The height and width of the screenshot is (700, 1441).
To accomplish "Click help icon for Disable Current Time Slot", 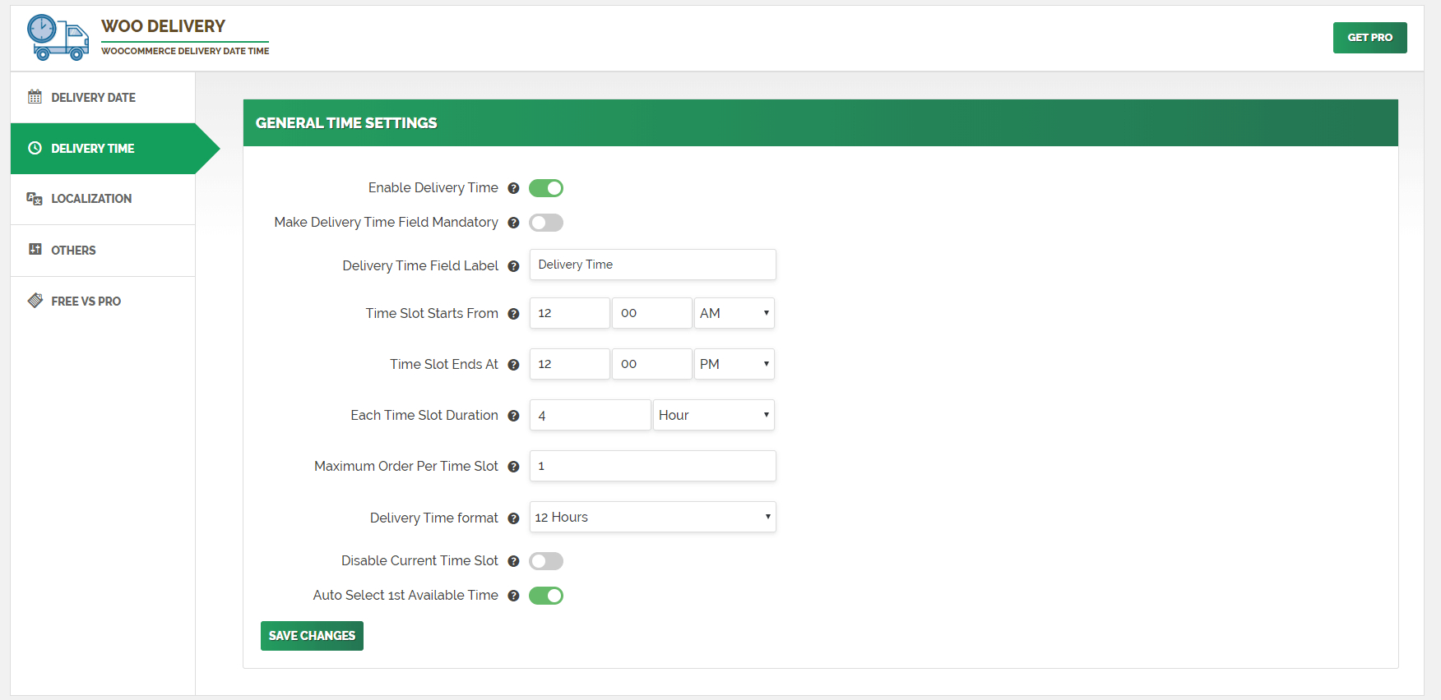I will pos(513,561).
